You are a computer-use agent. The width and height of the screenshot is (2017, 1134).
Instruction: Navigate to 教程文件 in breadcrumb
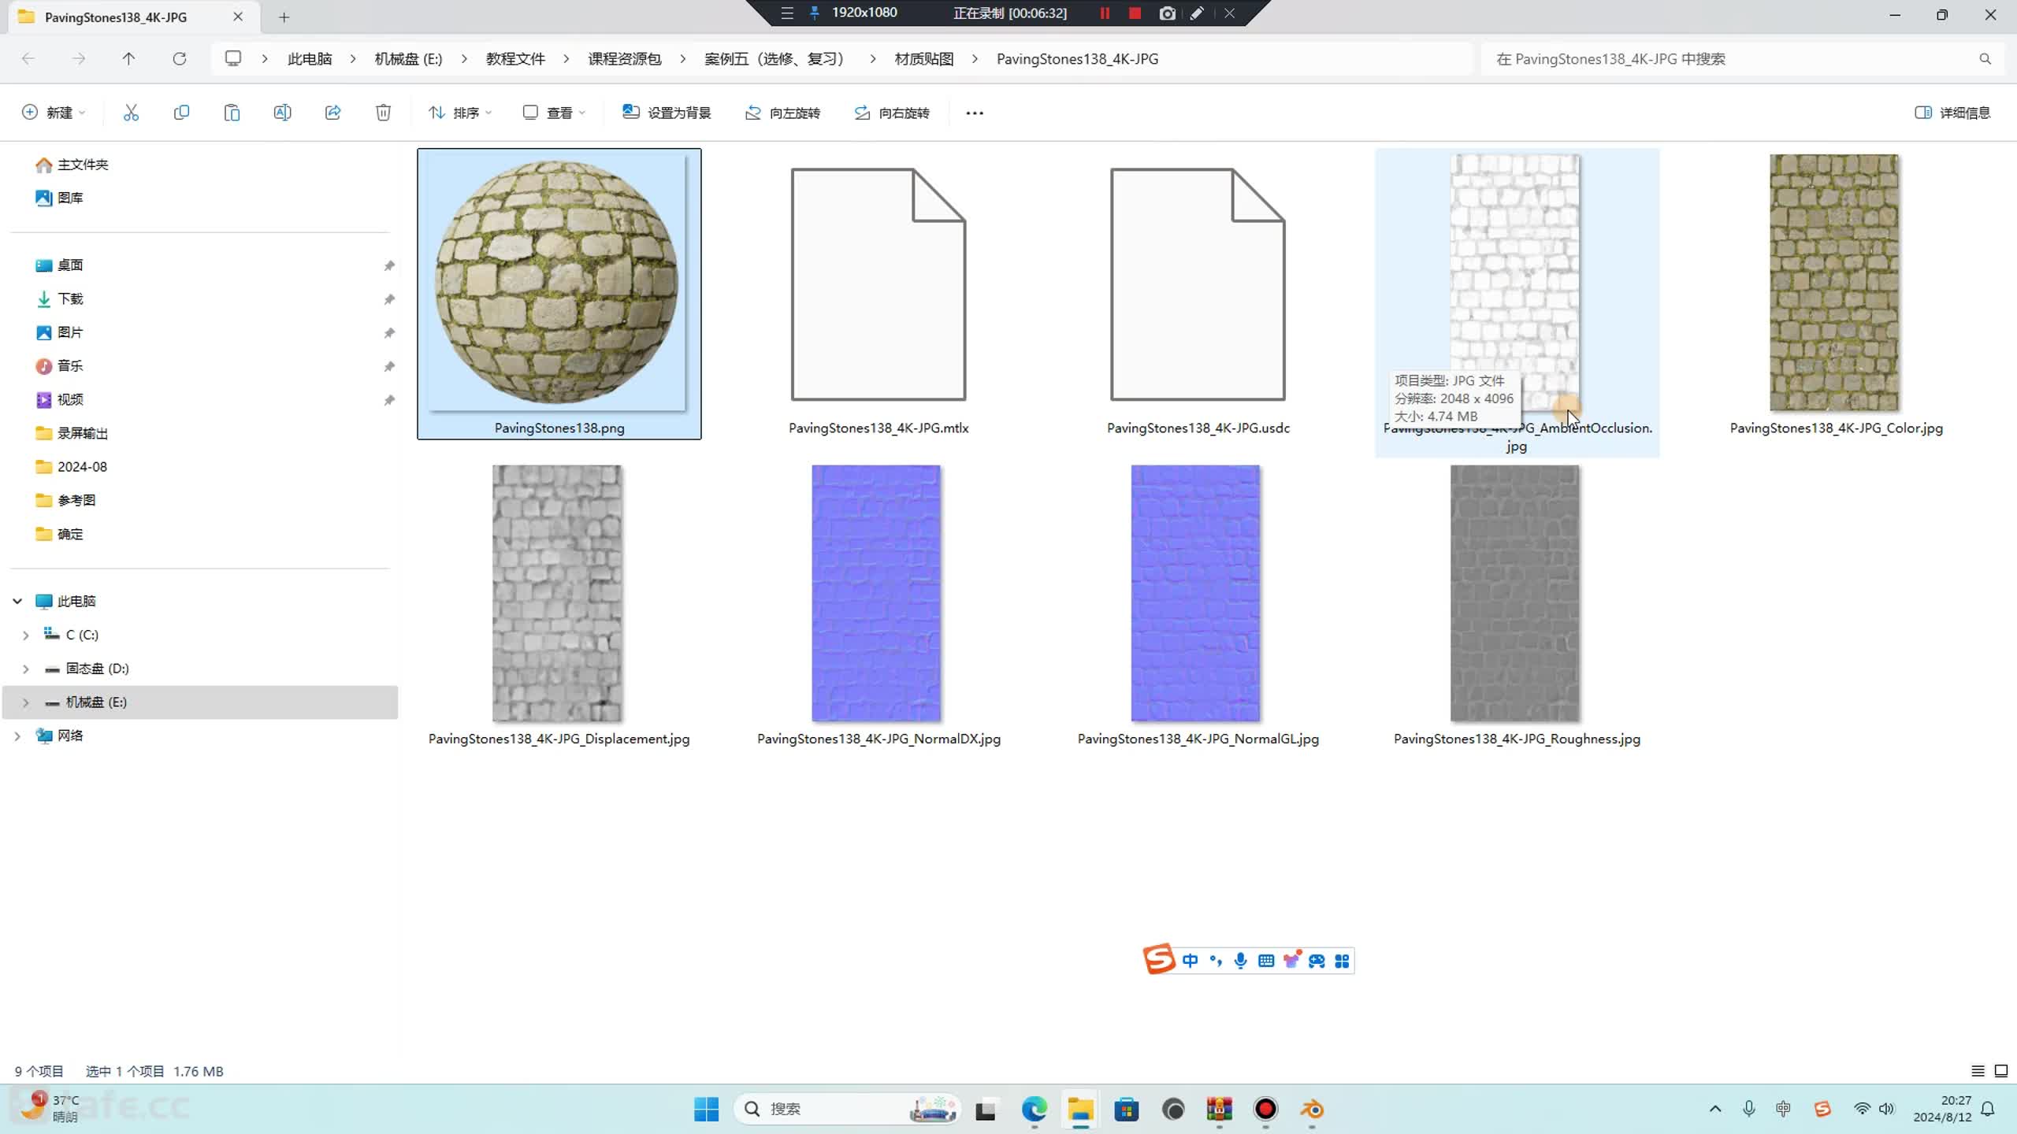click(515, 59)
